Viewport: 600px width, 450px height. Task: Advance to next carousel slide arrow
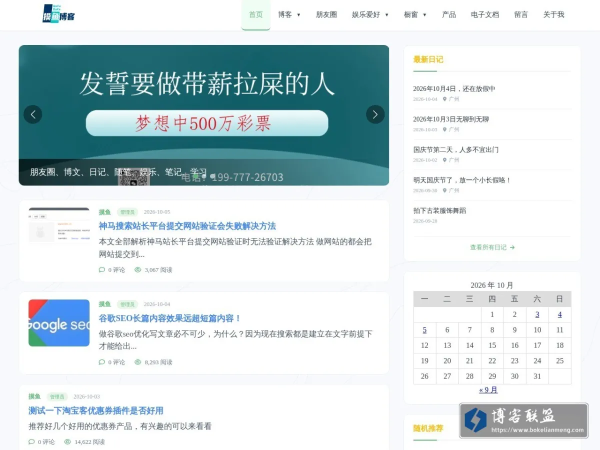(375, 114)
